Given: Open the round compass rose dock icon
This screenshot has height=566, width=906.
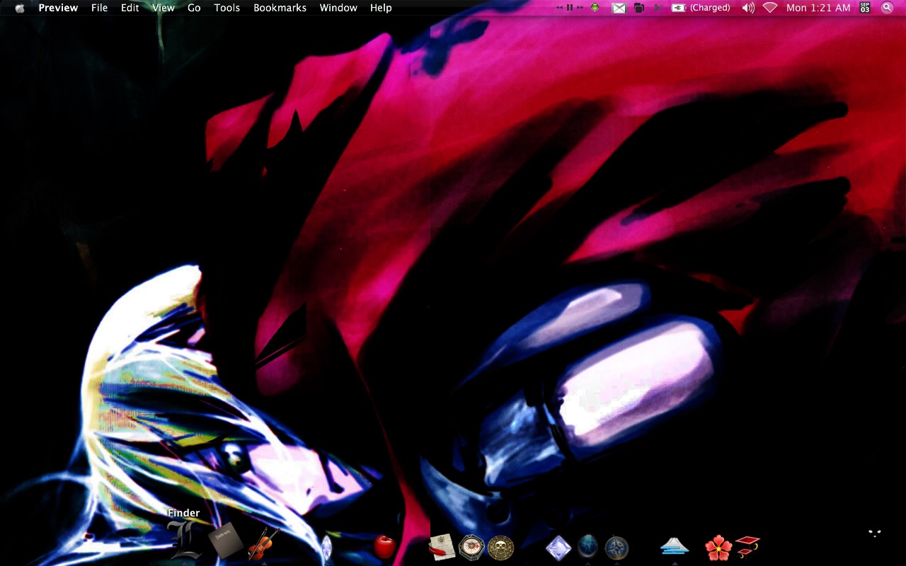Looking at the screenshot, I should 617,548.
